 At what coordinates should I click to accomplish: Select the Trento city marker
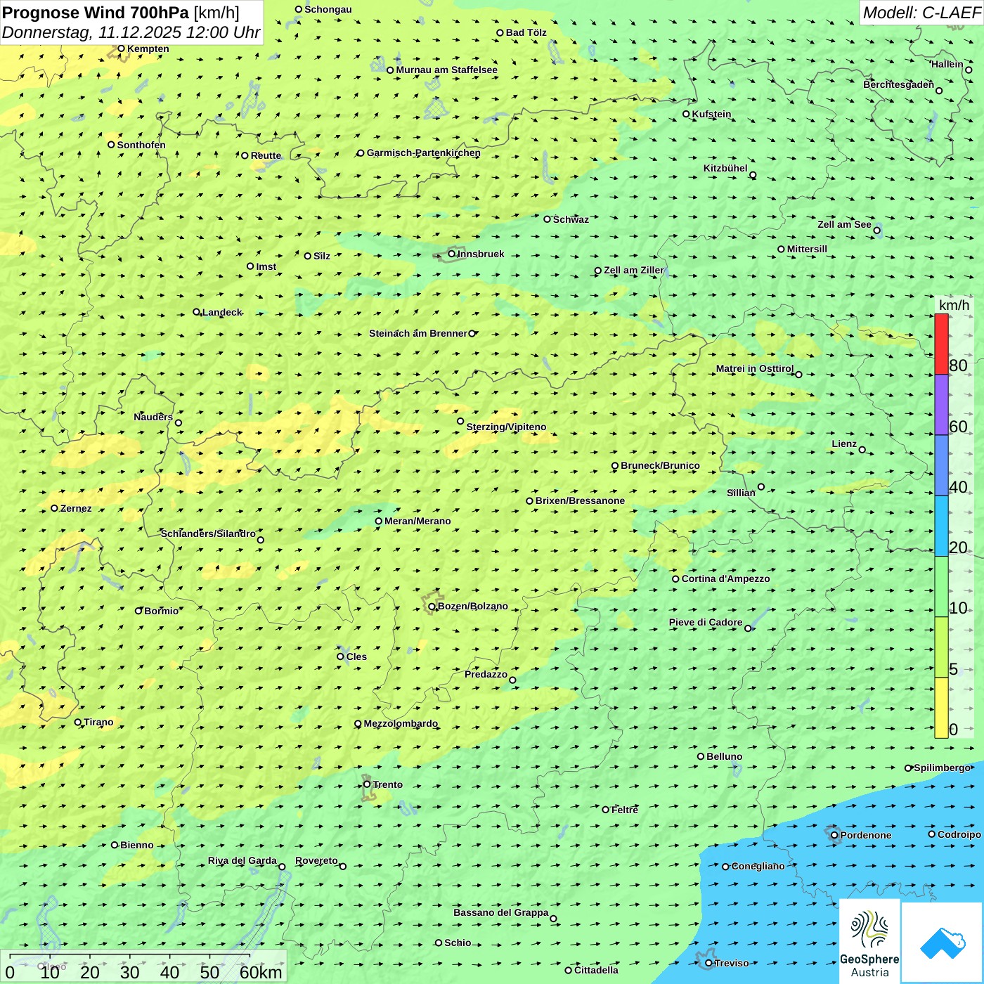[x=367, y=784]
